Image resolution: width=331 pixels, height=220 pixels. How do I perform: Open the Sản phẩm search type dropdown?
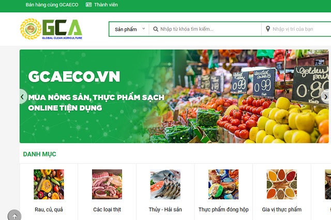[x=129, y=29]
